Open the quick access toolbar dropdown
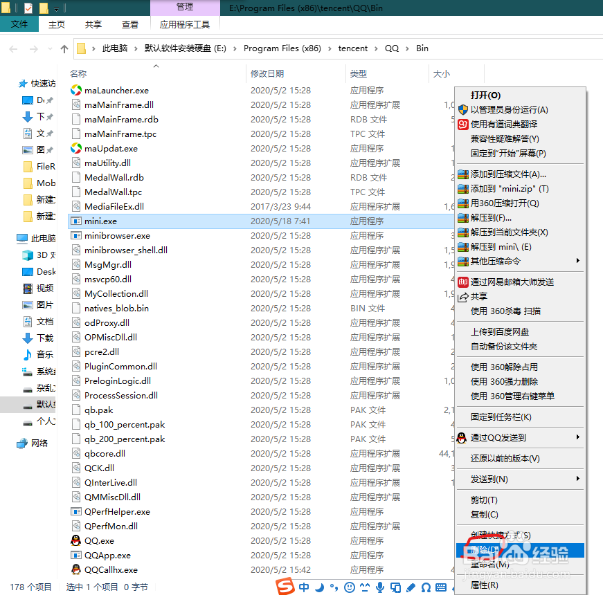603x595 pixels. pyautogui.click(x=56, y=8)
